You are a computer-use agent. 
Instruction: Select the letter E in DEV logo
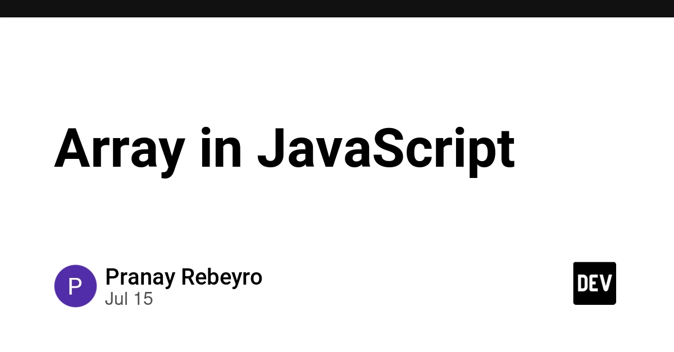(x=594, y=284)
